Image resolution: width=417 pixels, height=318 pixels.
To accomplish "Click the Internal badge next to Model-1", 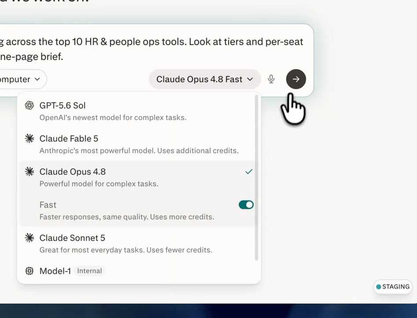I will tap(89, 271).
